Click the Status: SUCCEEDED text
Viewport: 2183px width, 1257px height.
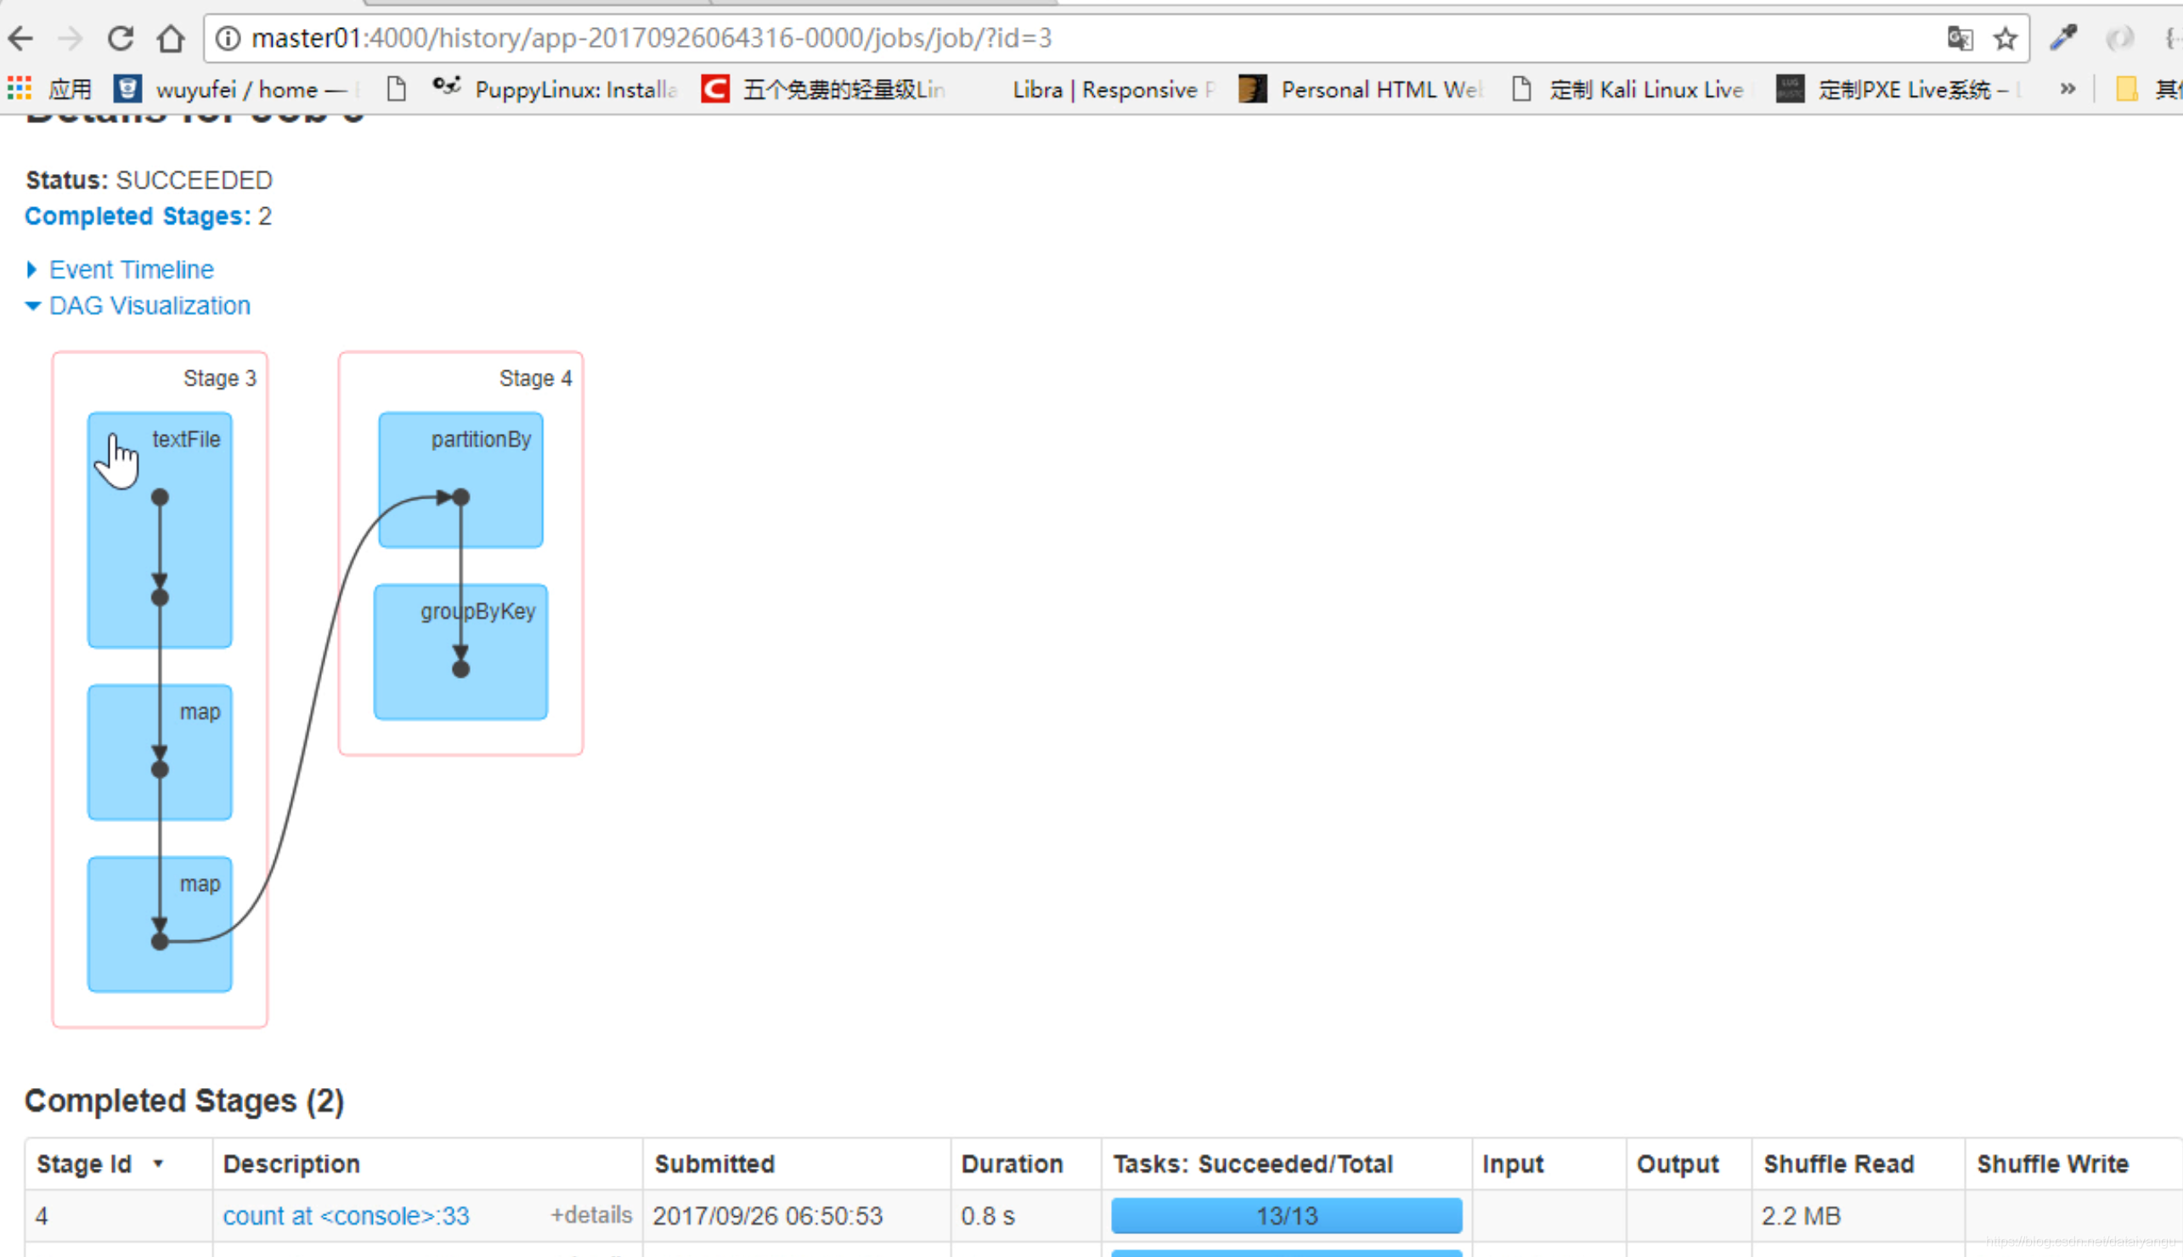pos(149,179)
